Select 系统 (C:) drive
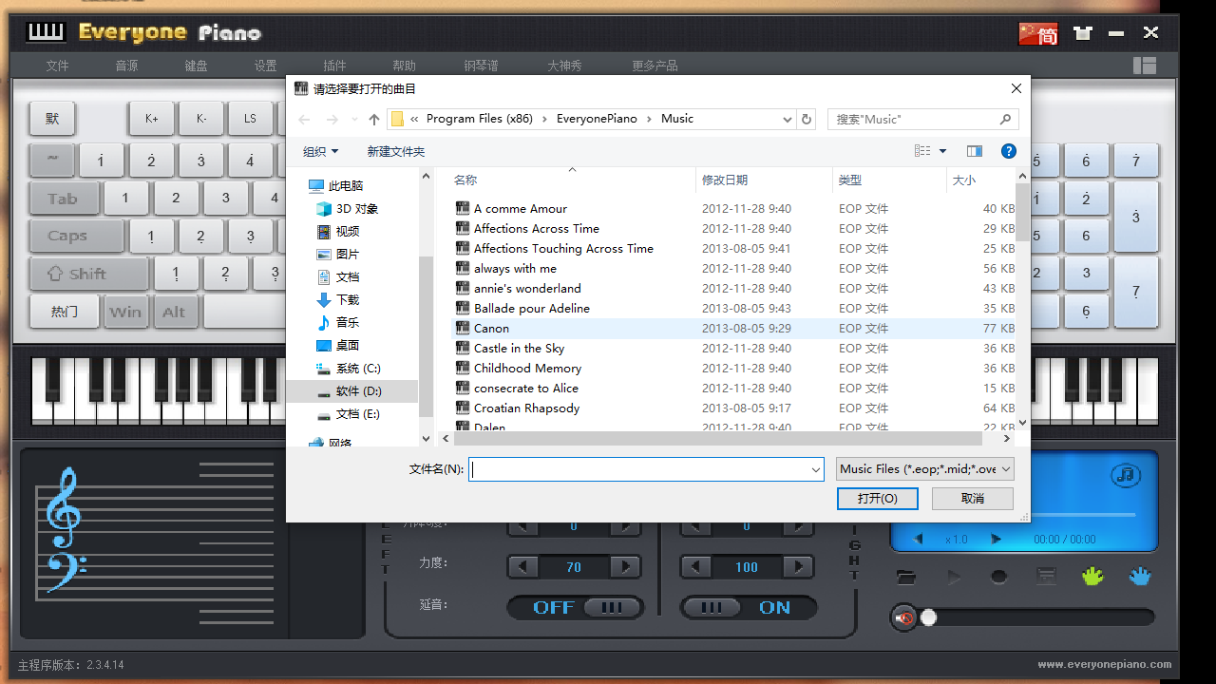This screenshot has width=1216, height=684. point(358,368)
